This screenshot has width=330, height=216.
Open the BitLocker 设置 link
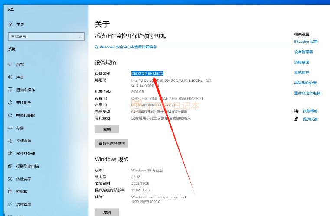pos(306,42)
